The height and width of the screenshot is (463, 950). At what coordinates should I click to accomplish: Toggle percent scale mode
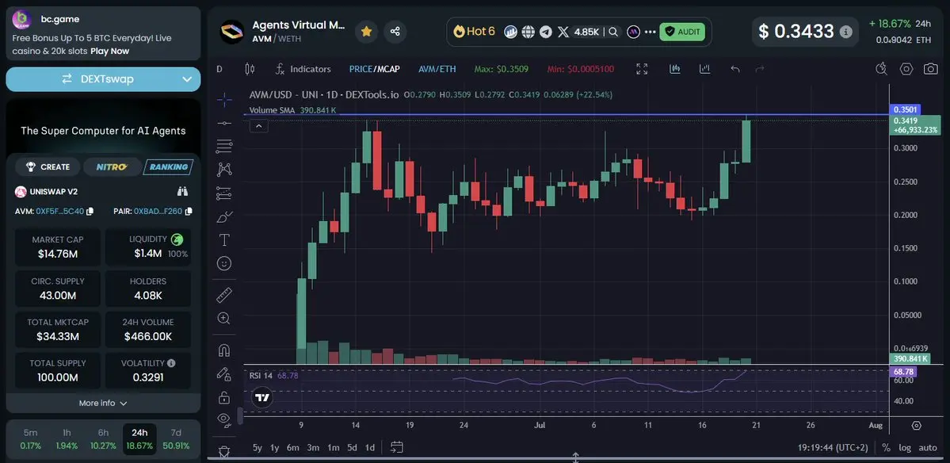[886, 448]
